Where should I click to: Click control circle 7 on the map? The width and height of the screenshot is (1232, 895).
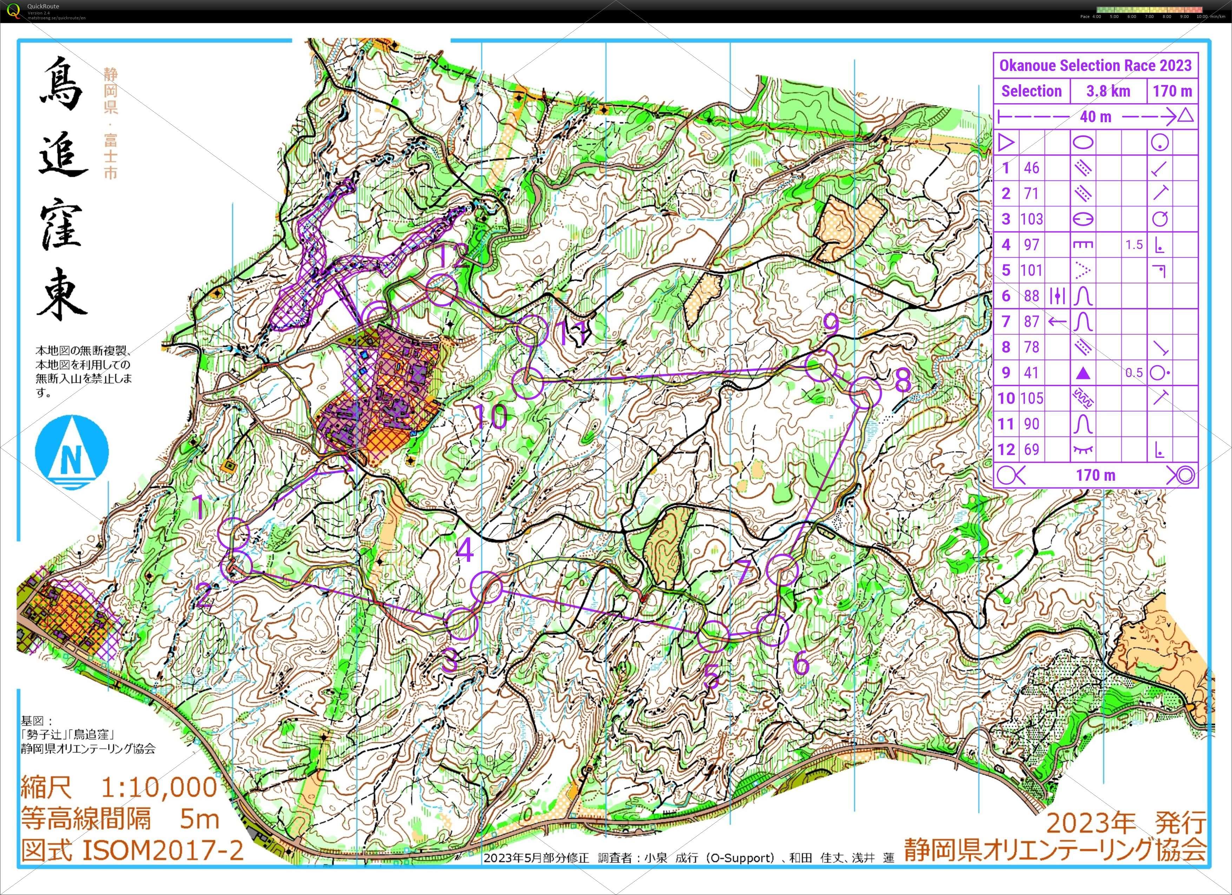coord(782,570)
